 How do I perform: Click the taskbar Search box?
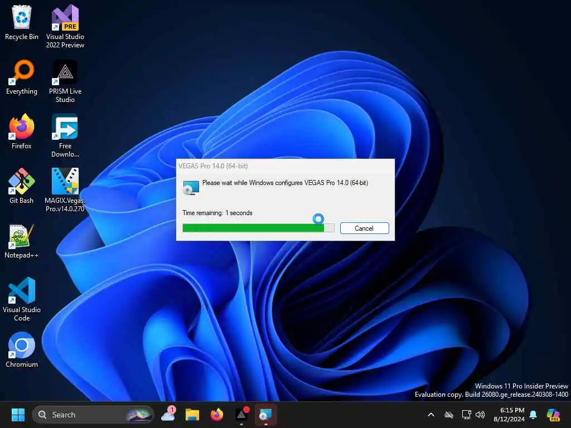[93, 415]
